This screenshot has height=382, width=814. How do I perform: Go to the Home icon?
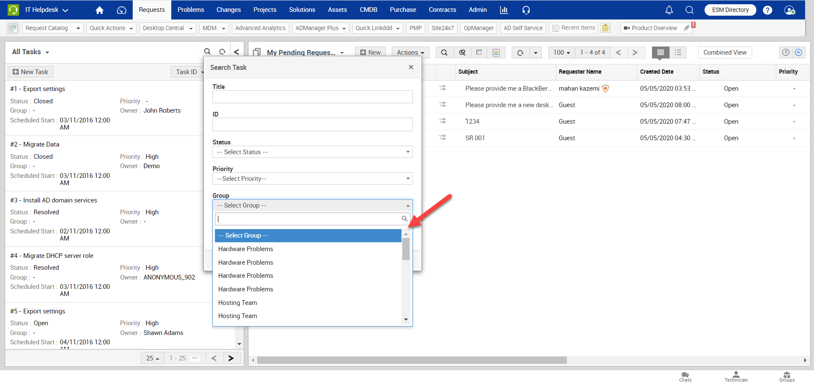coord(100,10)
